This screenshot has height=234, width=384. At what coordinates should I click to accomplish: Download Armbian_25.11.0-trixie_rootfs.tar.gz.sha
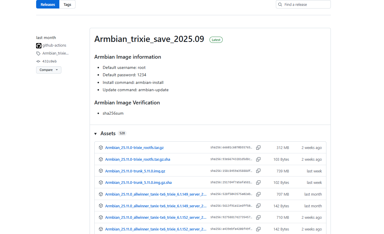(x=137, y=159)
